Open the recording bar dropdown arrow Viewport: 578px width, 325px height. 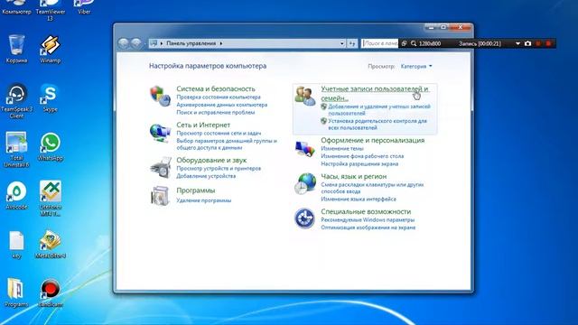[517, 43]
